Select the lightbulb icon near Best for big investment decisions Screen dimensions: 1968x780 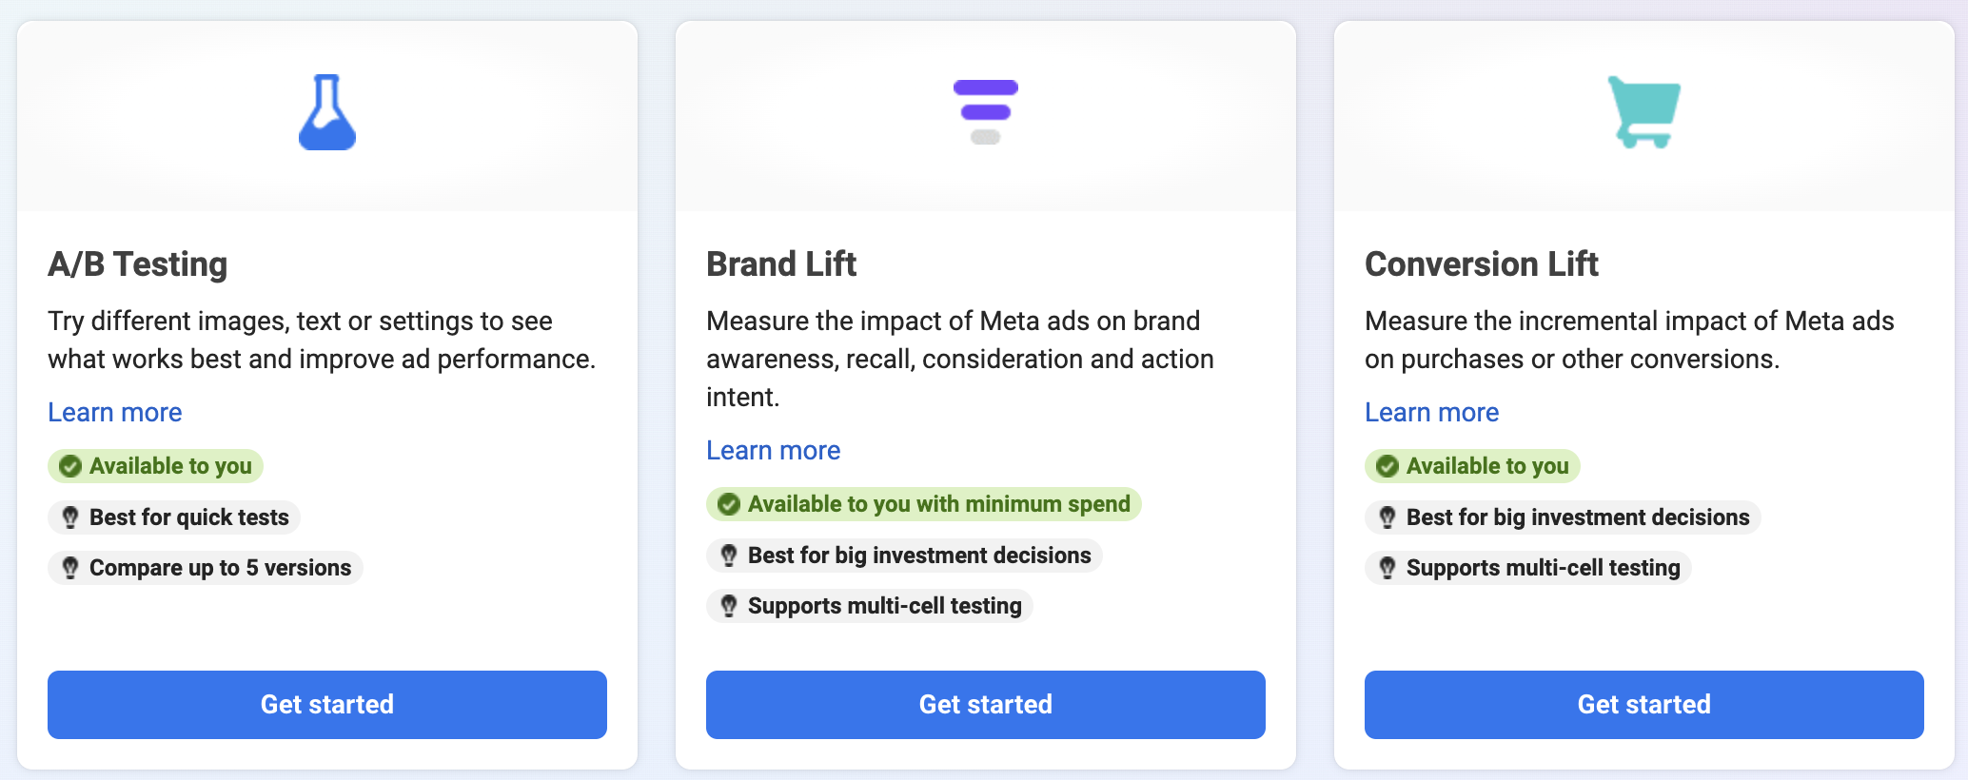pyautogui.click(x=727, y=556)
